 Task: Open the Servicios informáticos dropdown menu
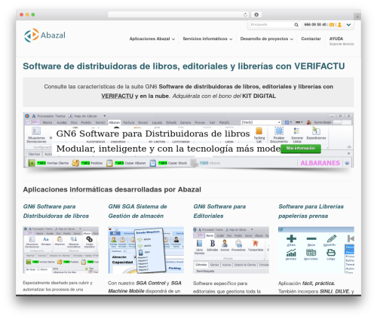pos(207,38)
